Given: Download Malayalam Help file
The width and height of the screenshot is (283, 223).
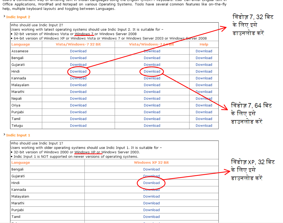Looking at the screenshot, I should point(204,85).
